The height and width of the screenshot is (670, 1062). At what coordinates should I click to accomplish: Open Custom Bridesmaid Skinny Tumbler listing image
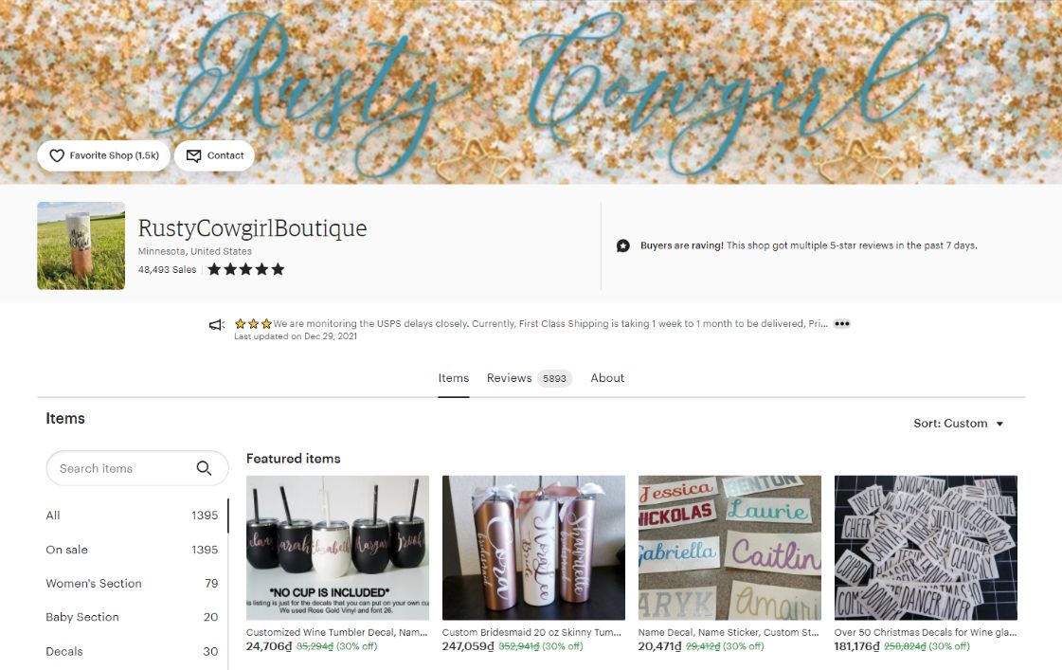tap(533, 548)
